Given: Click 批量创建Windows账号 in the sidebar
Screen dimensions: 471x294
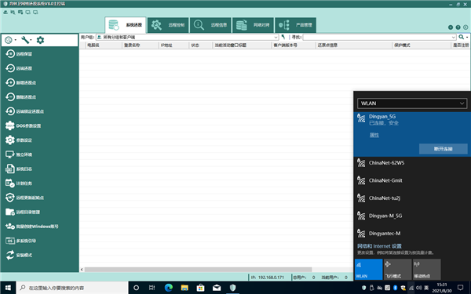Looking at the screenshot, I should click(32, 227).
